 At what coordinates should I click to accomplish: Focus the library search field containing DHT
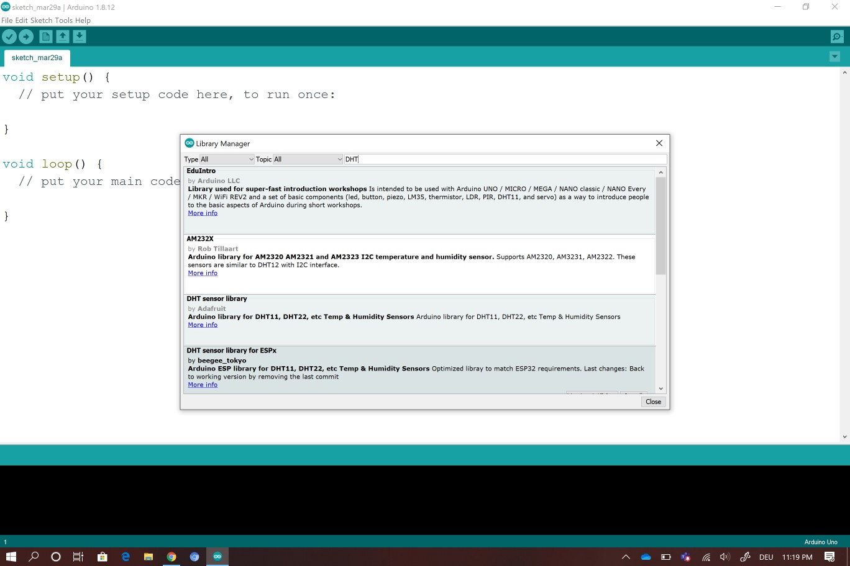tap(505, 159)
